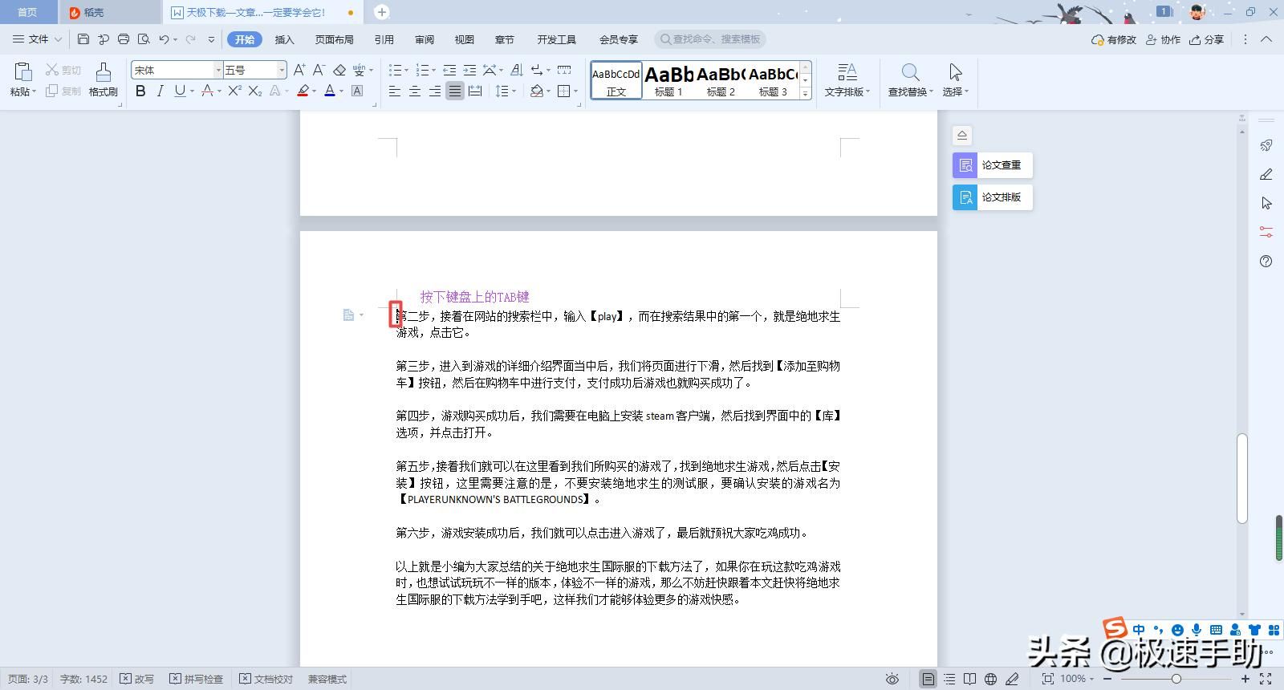
Task: Open the 引用 ribbon tab
Action: [384, 39]
